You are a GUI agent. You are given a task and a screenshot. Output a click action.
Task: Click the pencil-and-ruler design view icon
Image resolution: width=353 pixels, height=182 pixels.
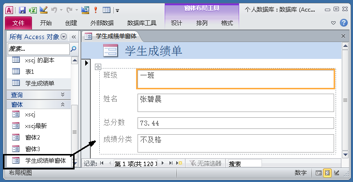tap(44, 10)
